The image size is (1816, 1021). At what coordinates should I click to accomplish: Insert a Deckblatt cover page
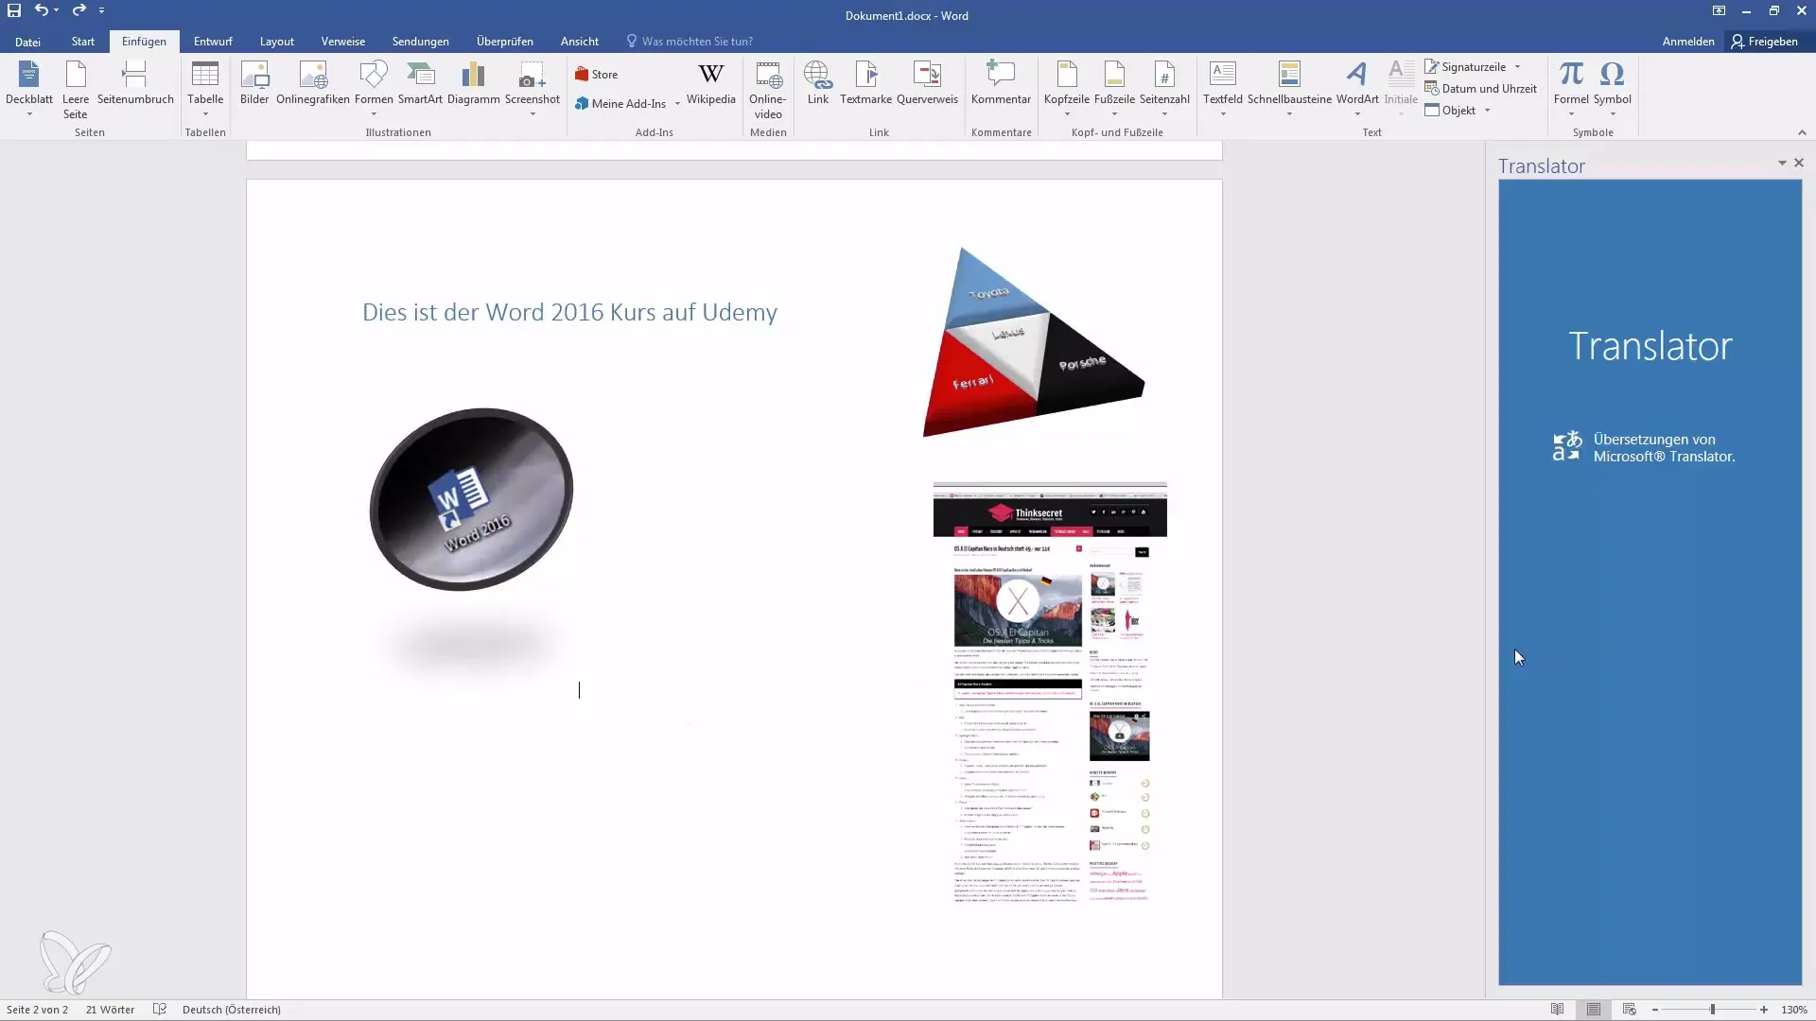tap(29, 89)
